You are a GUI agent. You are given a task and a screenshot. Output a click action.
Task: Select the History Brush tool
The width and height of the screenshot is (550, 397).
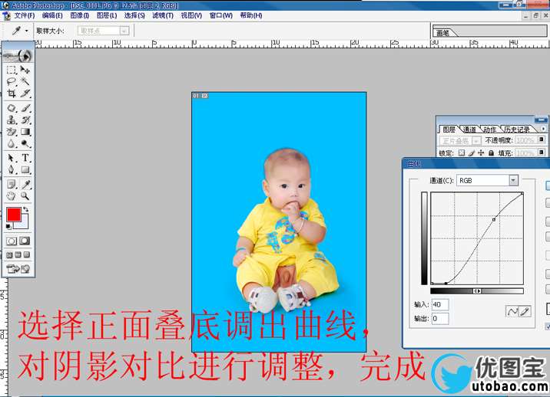click(25, 120)
